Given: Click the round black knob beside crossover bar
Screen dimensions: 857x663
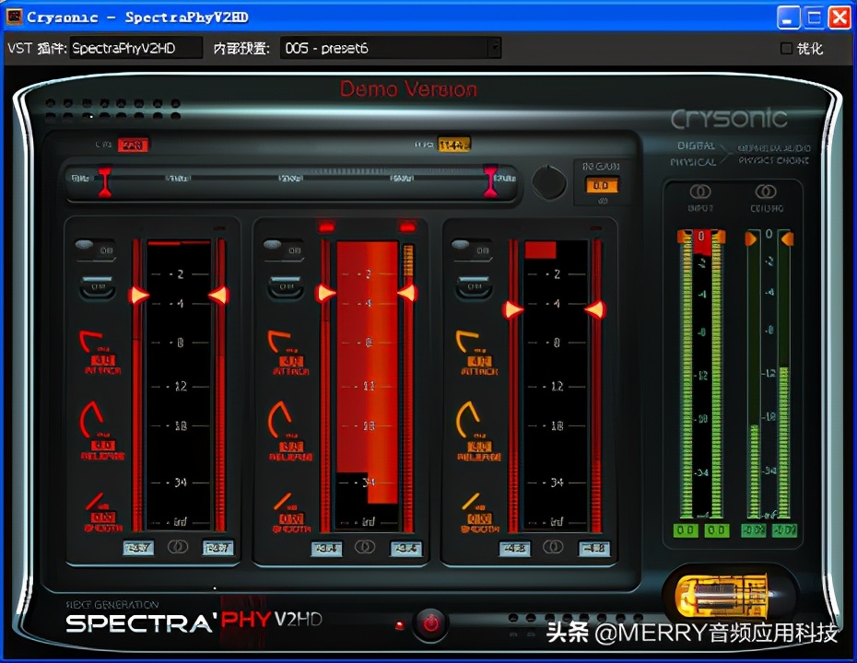Looking at the screenshot, I should tap(549, 182).
